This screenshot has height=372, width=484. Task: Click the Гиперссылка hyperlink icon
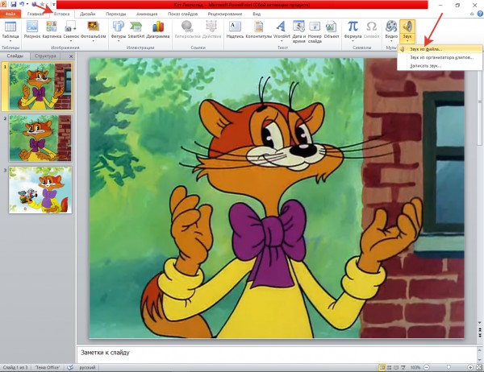[187, 27]
